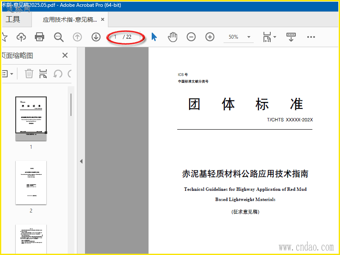Open thumbnail panel options dropdown
This screenshot has width=340, height=255.
(x=8, y=74)
